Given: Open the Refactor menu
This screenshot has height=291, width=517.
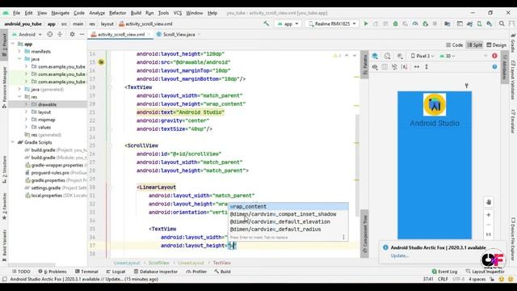Looking at the screenshot, I should tap(117, 13).
